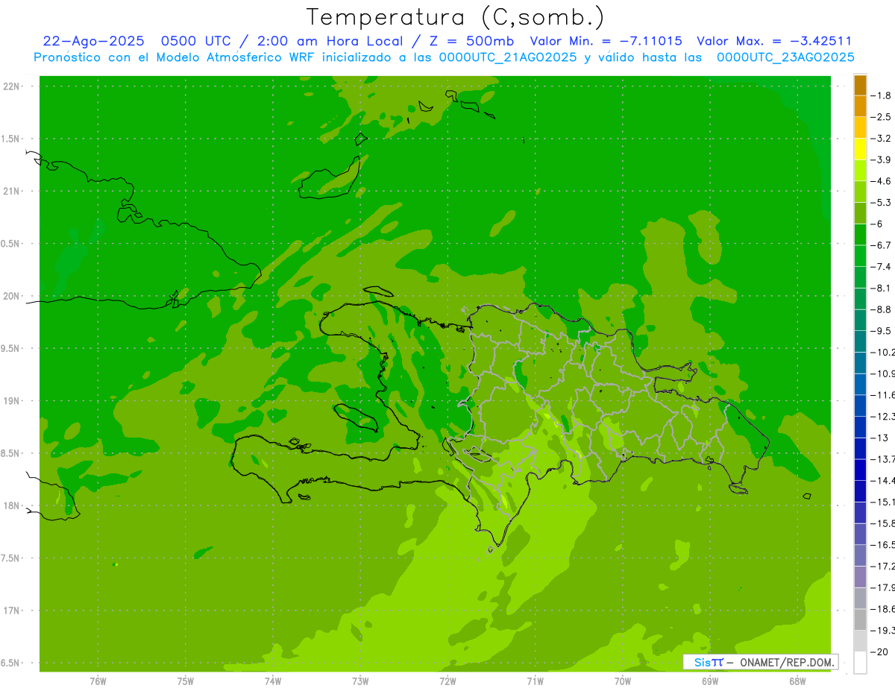Pick the brown-orange swatch above -1.8
Screen dimensions: 895x691
click(860, 85)
